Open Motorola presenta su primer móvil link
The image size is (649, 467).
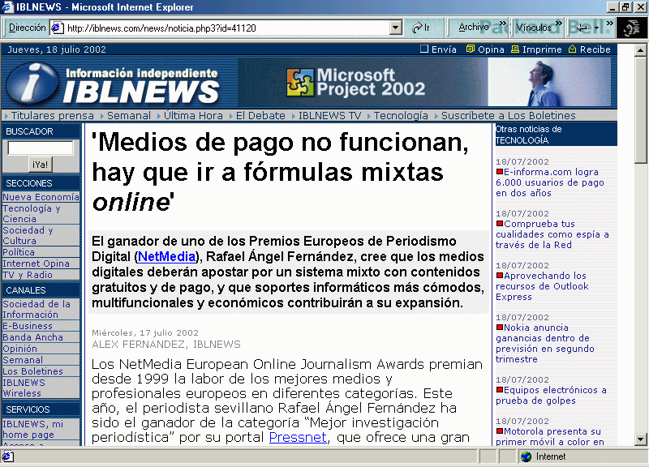[550, 436]
